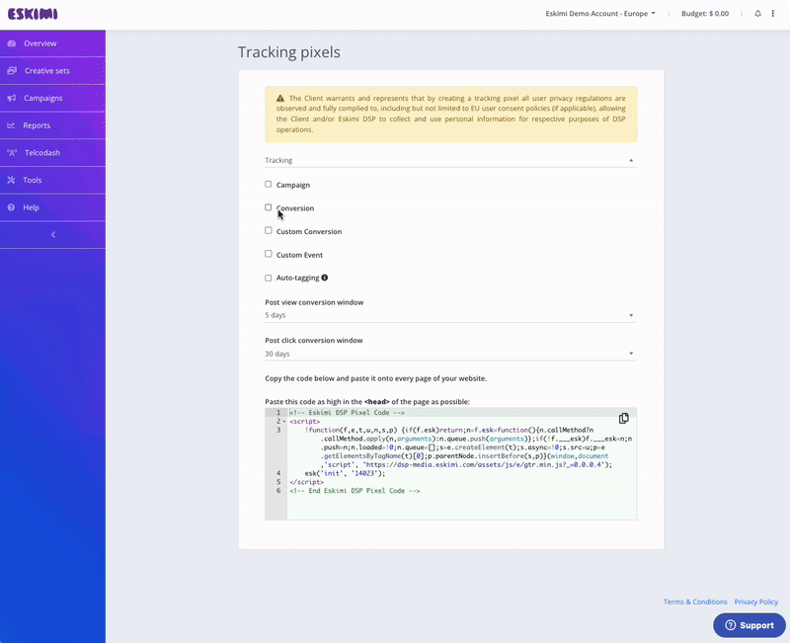Tick the Conversion checkbox

click(268, 207)
